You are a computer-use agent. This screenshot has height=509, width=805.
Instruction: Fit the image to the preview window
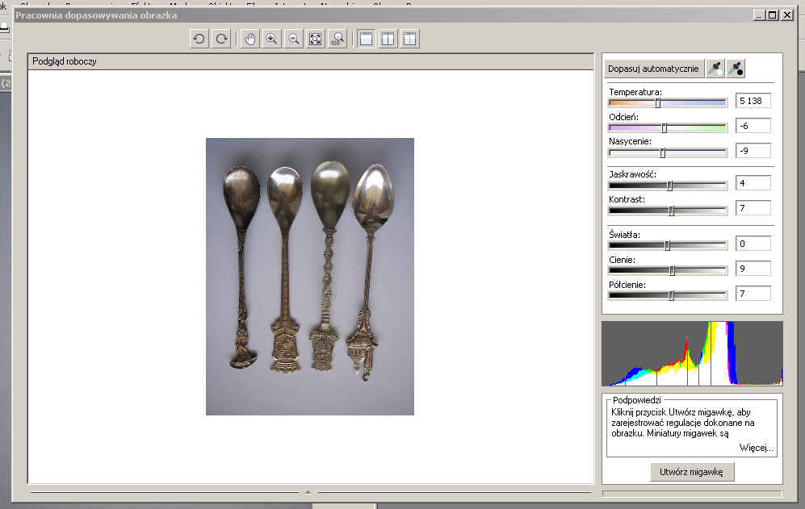[316, 39]
